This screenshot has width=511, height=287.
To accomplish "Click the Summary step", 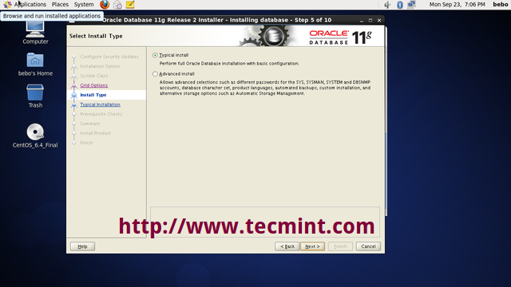I will (x=90, y=124).
